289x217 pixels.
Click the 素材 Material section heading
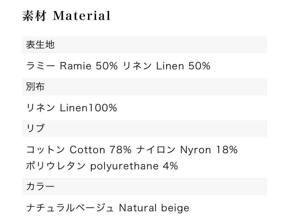[x=66, y=16]
